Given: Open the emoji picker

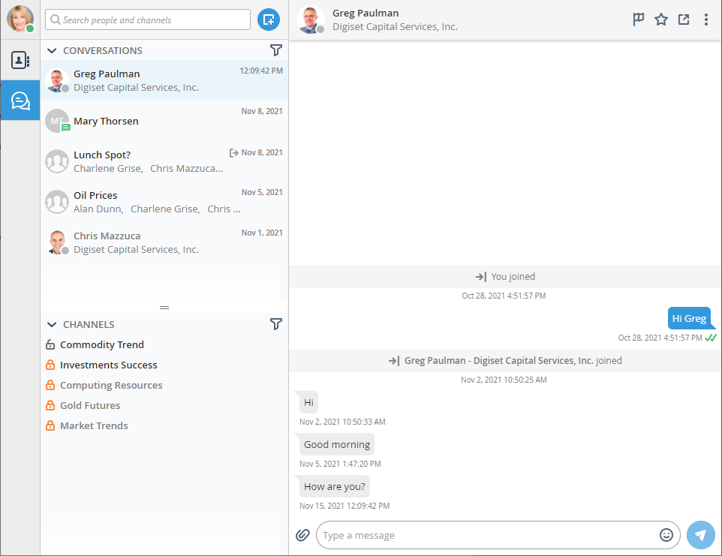Looking at the screenshot, I should (x=666, y=535).
